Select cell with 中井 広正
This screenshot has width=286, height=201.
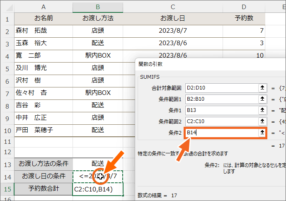click(44, 118)
